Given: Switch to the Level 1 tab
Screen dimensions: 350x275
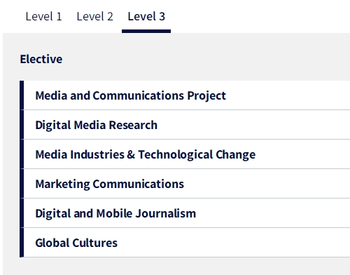Looking at the screenshot, I should pyautogui.click(x=43, y=17).
